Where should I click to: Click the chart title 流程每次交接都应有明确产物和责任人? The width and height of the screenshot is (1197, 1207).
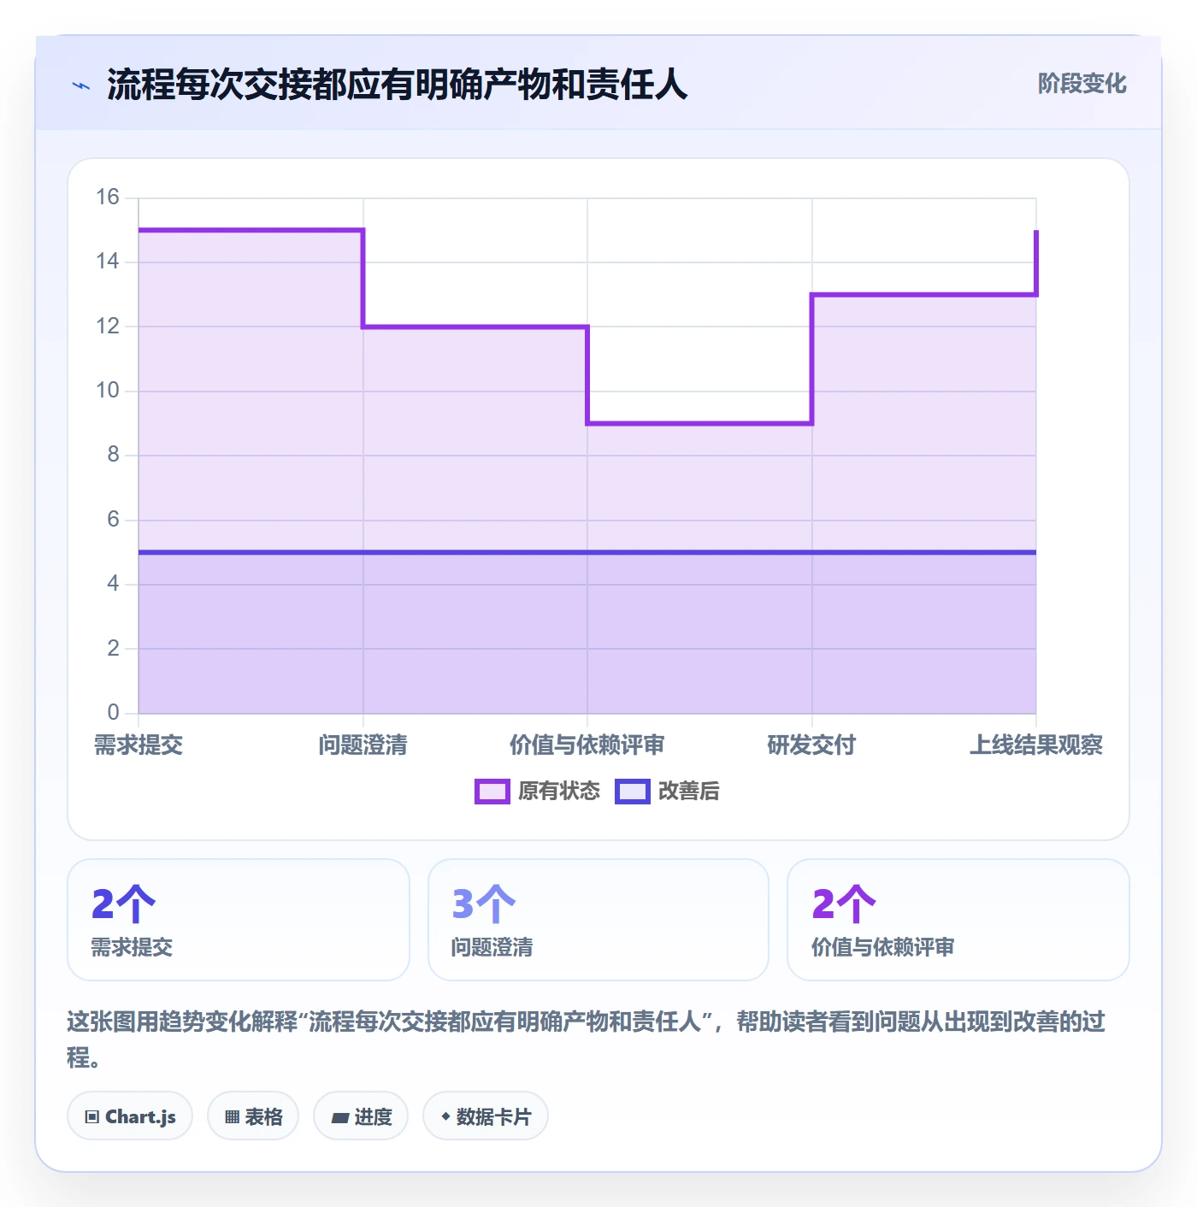pos(398,85)
